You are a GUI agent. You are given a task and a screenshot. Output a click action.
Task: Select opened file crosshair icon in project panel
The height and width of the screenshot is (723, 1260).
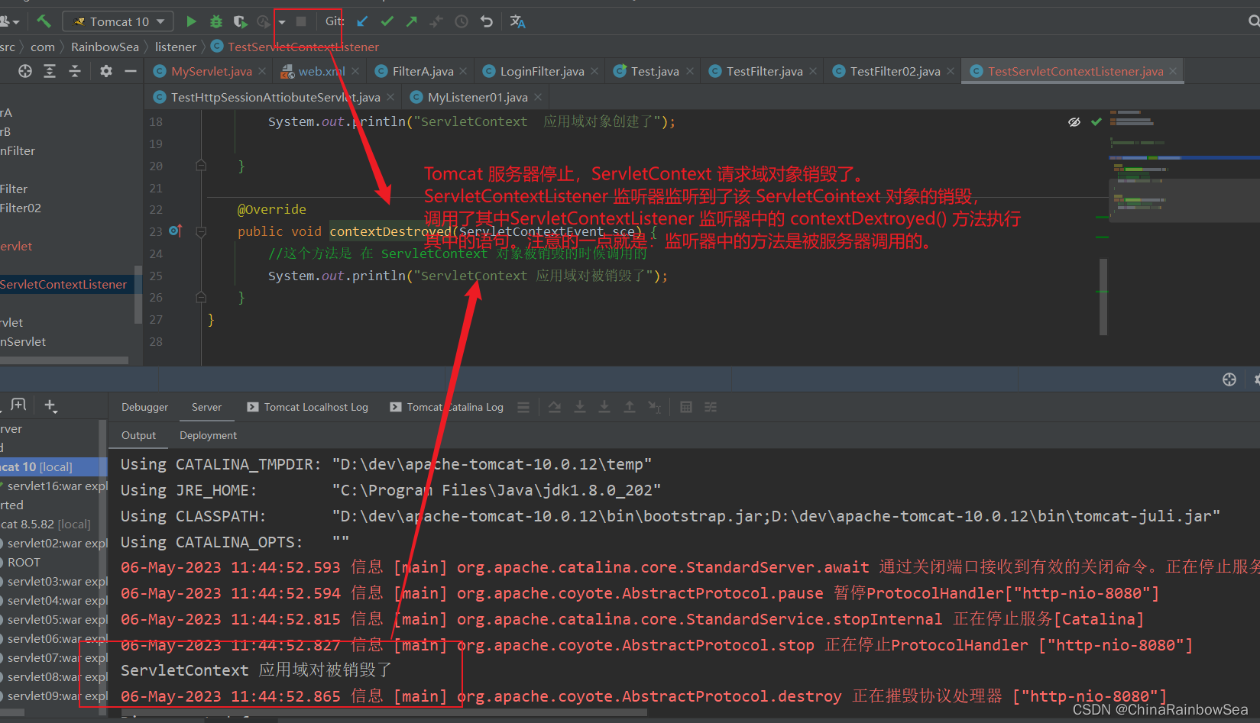25,71
